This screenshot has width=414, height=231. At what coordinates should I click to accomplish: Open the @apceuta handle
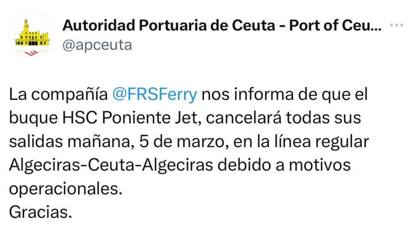pos(97,45)
